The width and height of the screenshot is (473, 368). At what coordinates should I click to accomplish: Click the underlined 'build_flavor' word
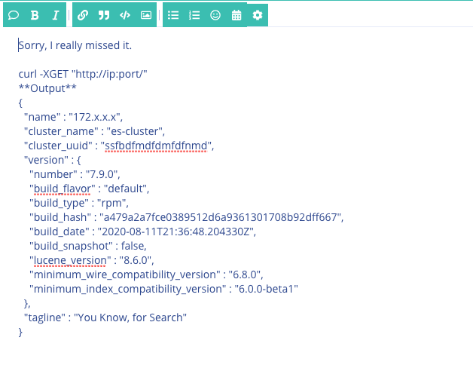(x=63, y=189)
